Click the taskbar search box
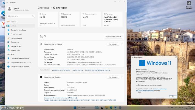This screenshot has width=195, height=110. (88, 108)
